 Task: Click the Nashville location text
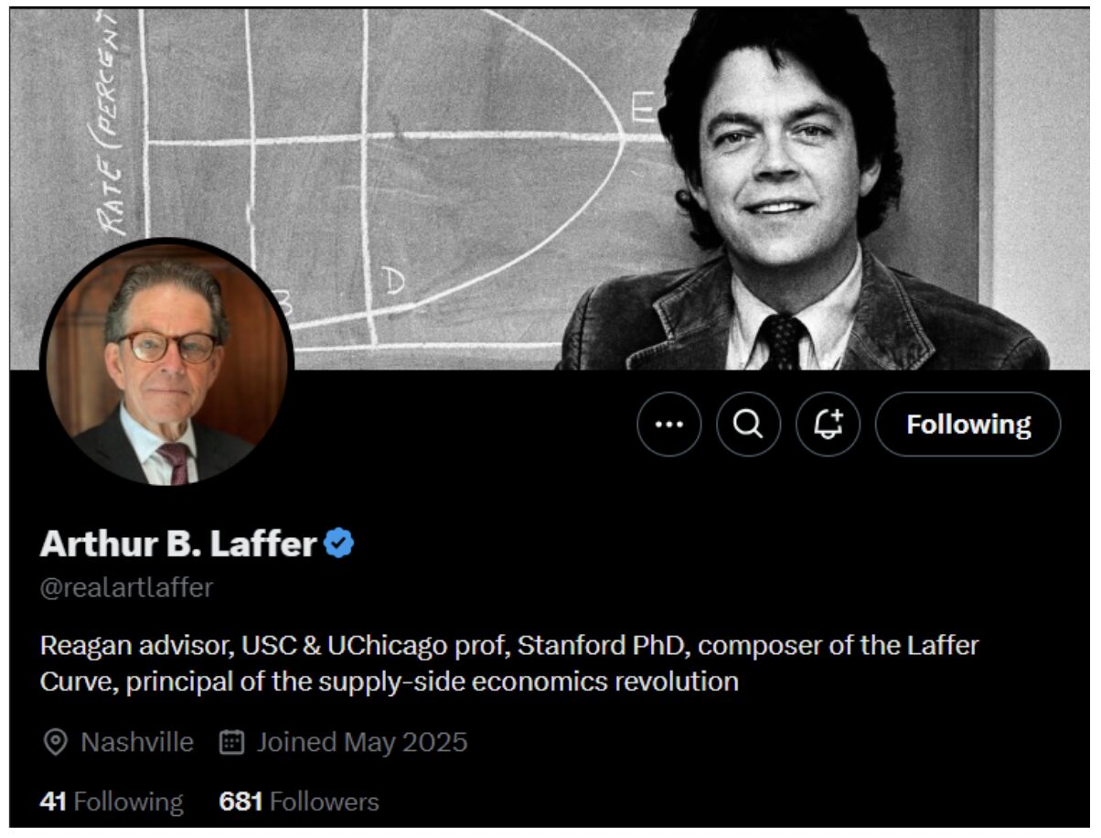coord(137,742)
